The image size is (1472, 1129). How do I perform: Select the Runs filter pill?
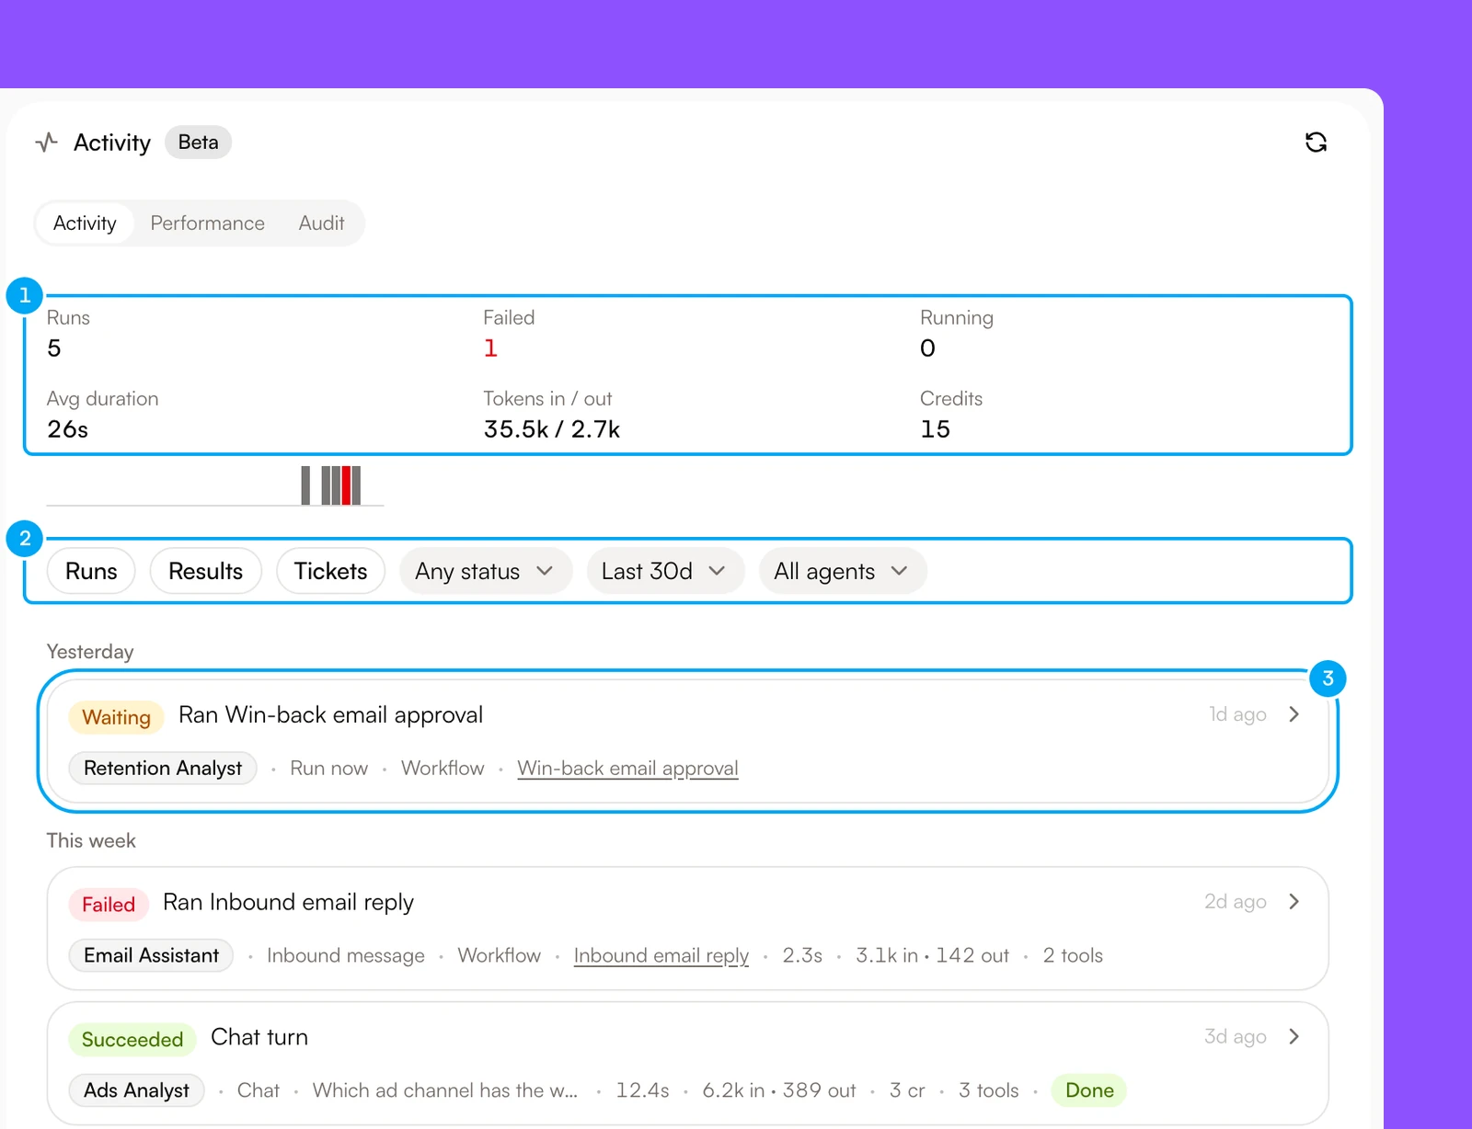point(91,571)
